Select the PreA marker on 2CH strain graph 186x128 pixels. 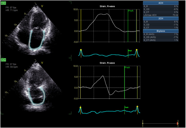[127, 67]
